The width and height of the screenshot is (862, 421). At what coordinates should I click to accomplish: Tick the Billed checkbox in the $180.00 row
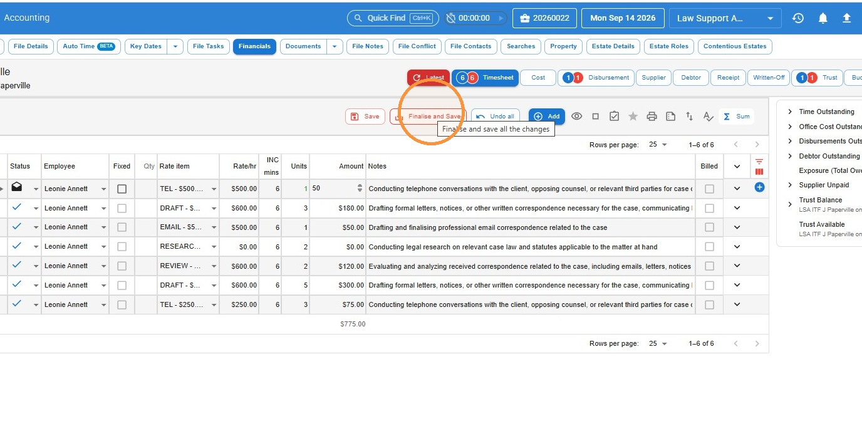[709, 208]
